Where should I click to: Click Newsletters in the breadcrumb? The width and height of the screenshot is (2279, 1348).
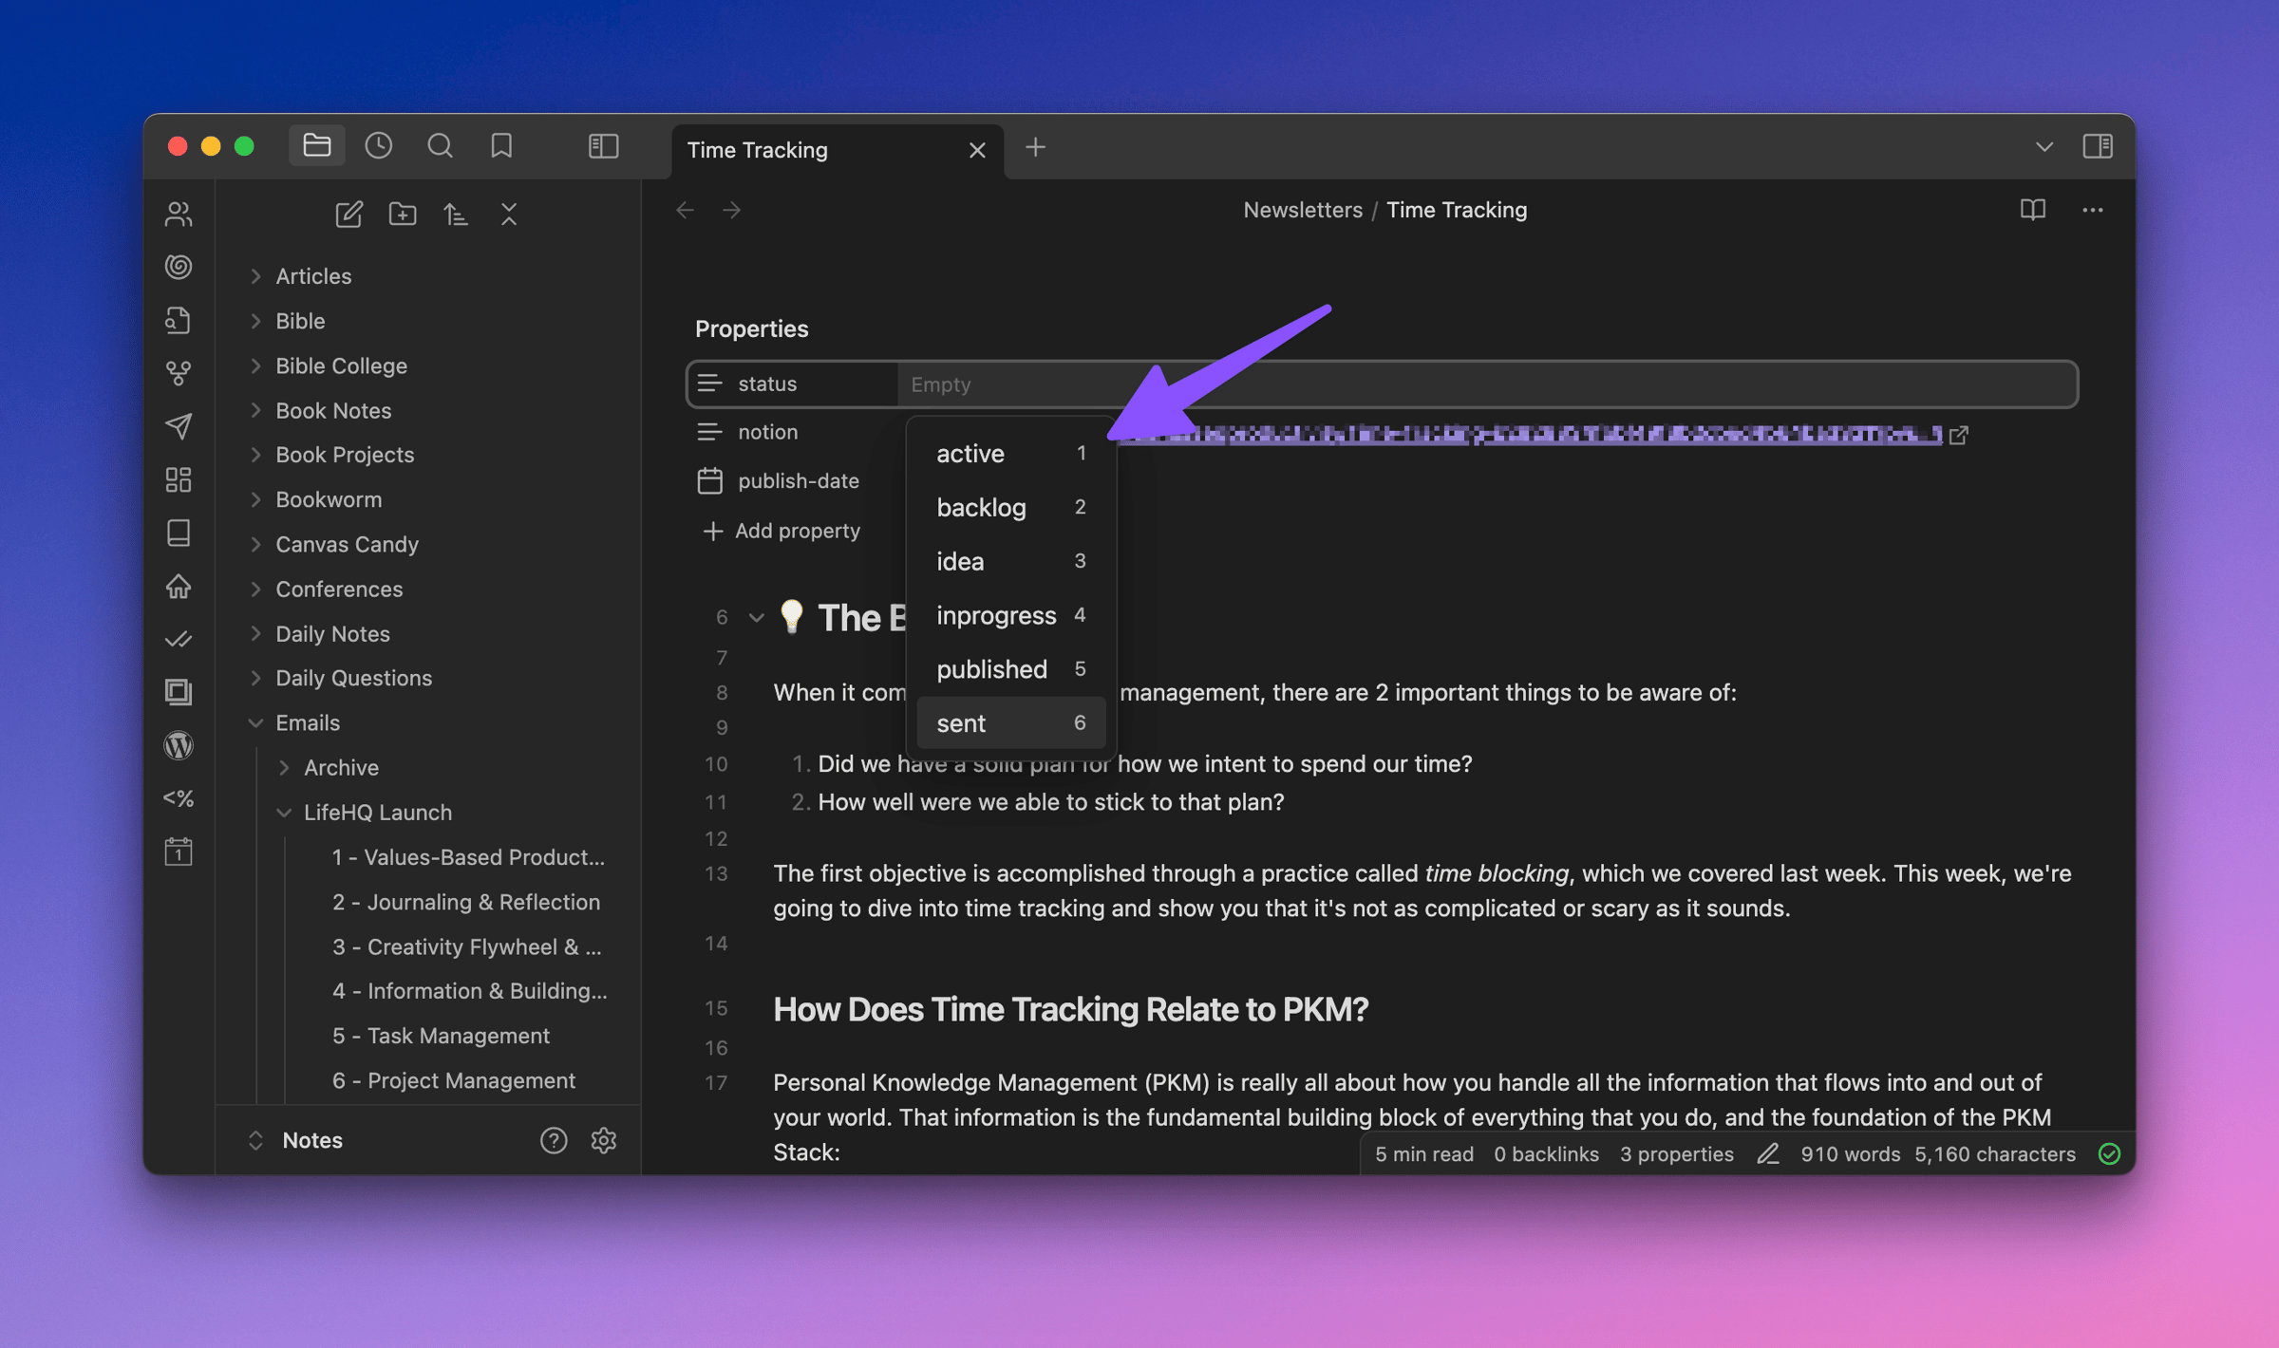pyautogui.click(x=1303, y=210)
